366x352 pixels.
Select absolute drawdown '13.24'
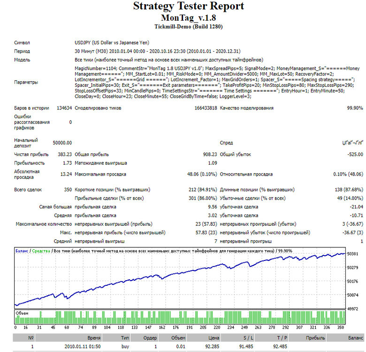tap(66, 175)
